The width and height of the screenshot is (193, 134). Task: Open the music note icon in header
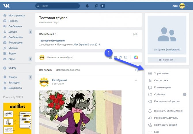pos(96,6)
